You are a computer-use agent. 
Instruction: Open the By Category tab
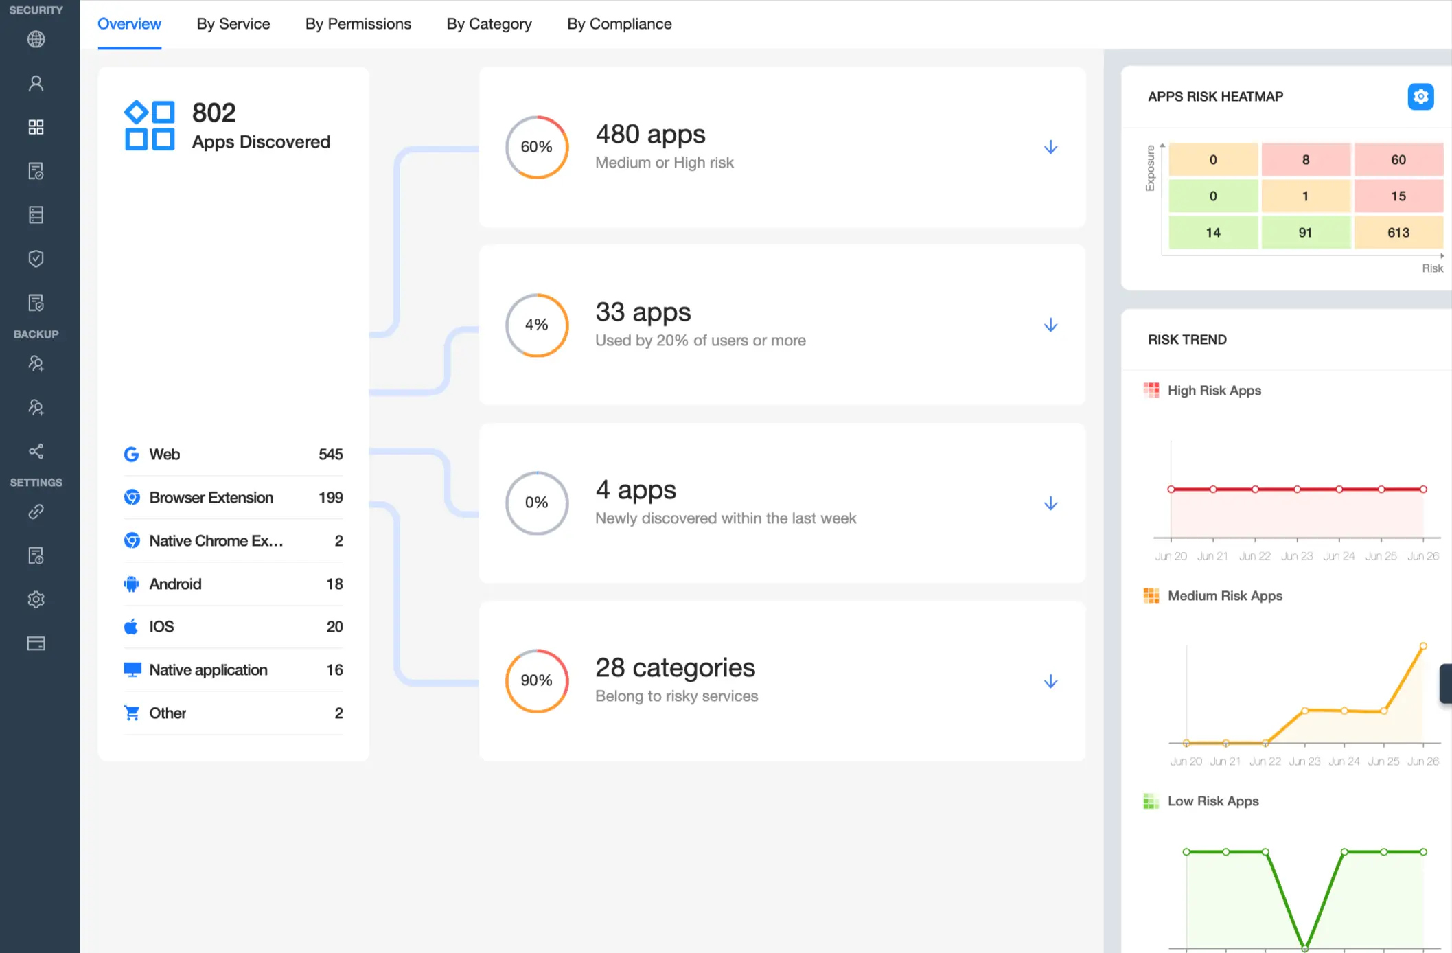tap(489, 24)
